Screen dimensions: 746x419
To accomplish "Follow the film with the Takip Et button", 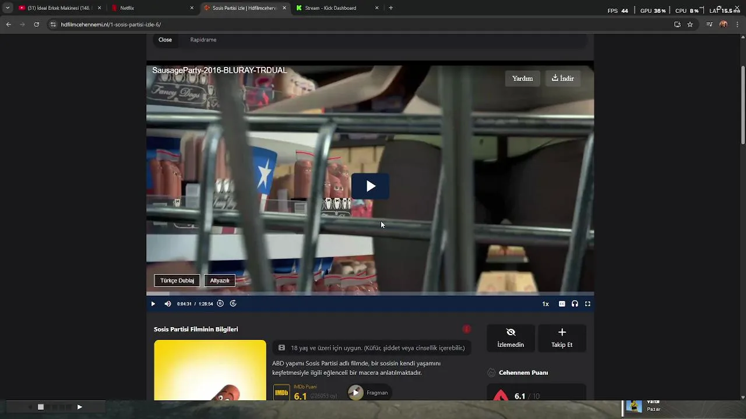I will coord(562,338).
